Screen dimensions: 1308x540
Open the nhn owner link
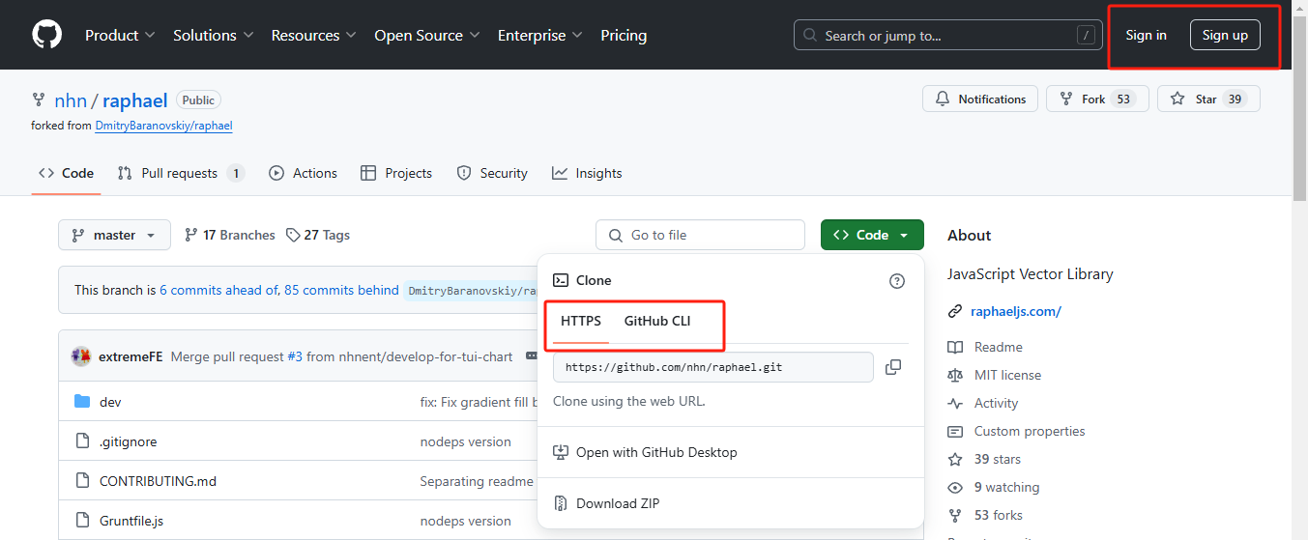pyautogui.click(x=71, y=100)
